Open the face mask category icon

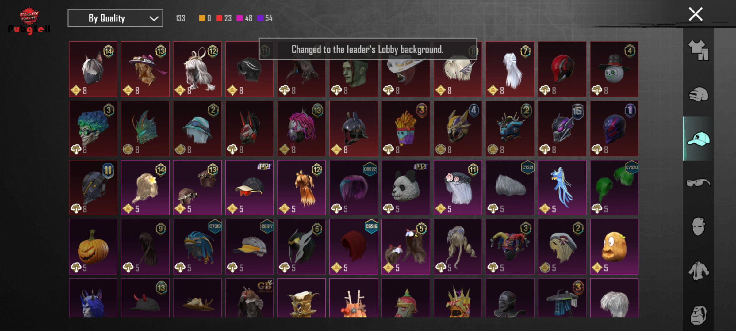tap(698, 227)
